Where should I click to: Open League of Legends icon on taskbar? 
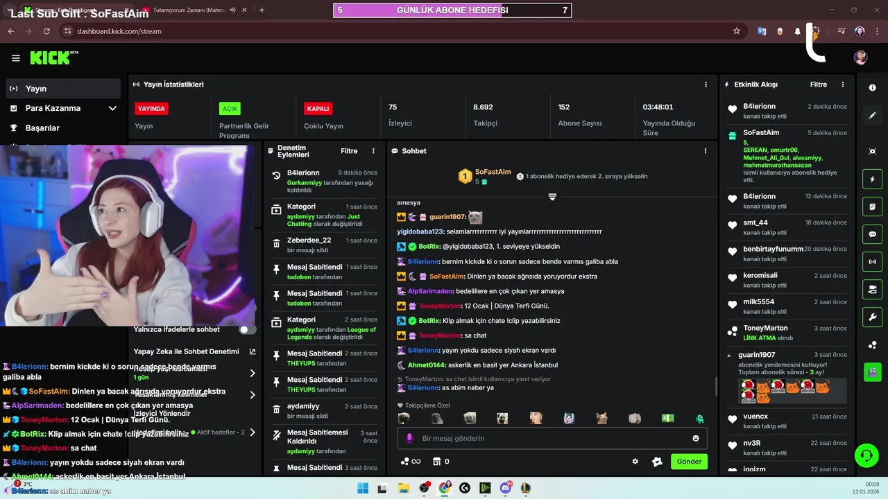pos(525,488)
